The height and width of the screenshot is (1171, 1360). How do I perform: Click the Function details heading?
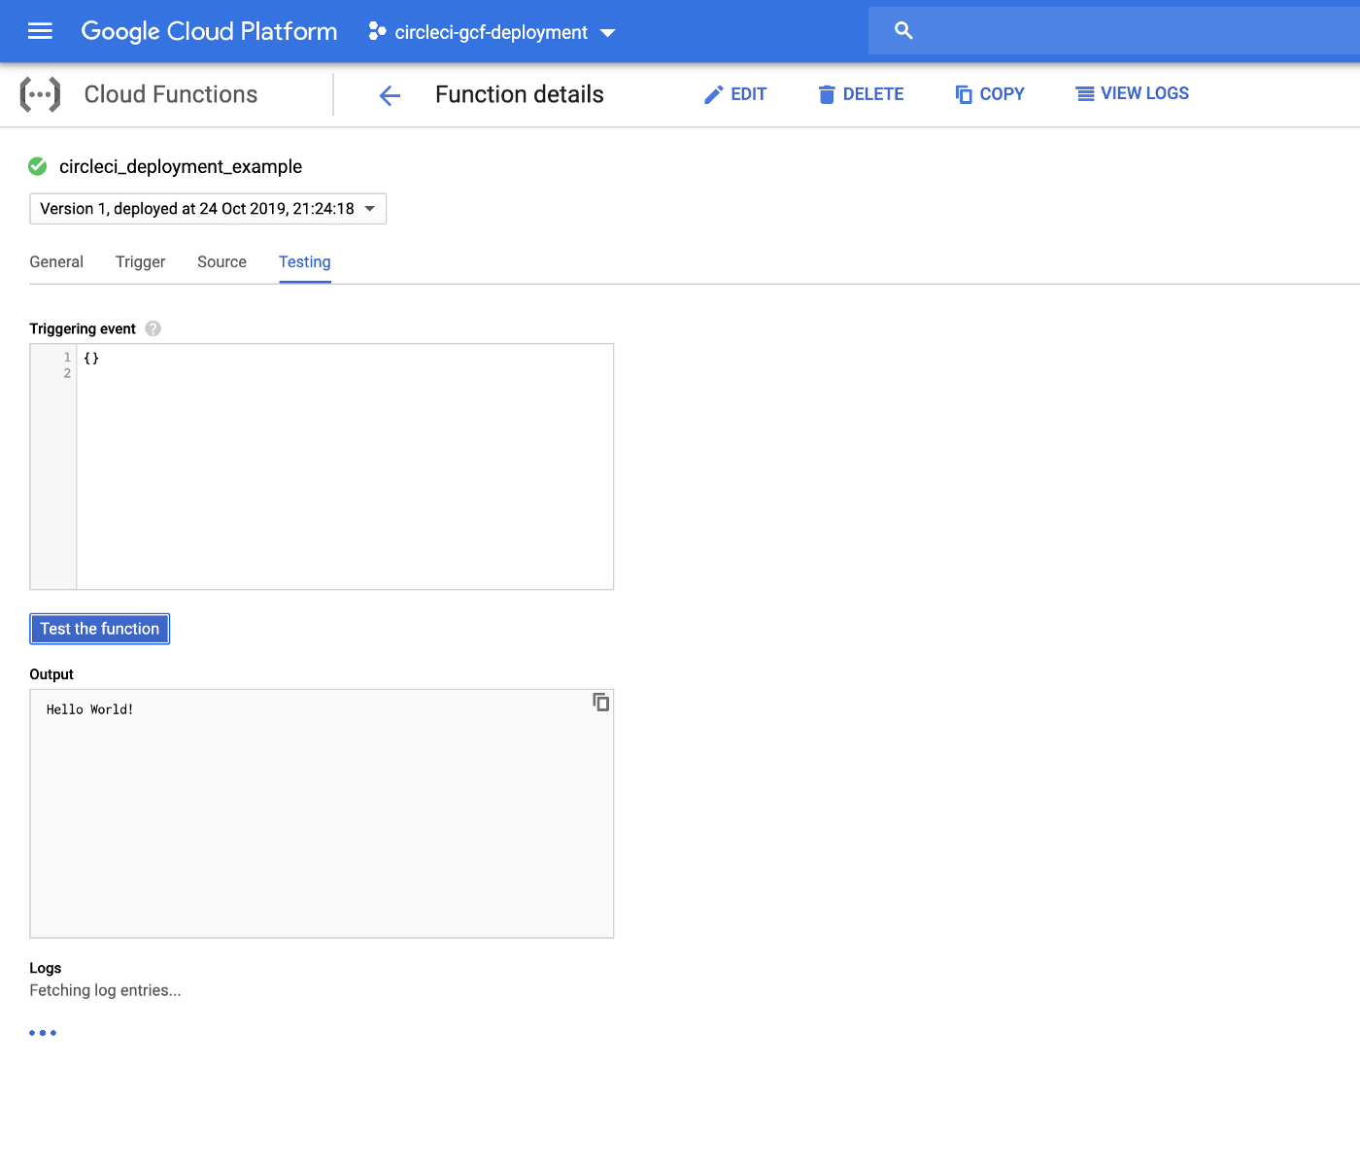pos(520,94)
